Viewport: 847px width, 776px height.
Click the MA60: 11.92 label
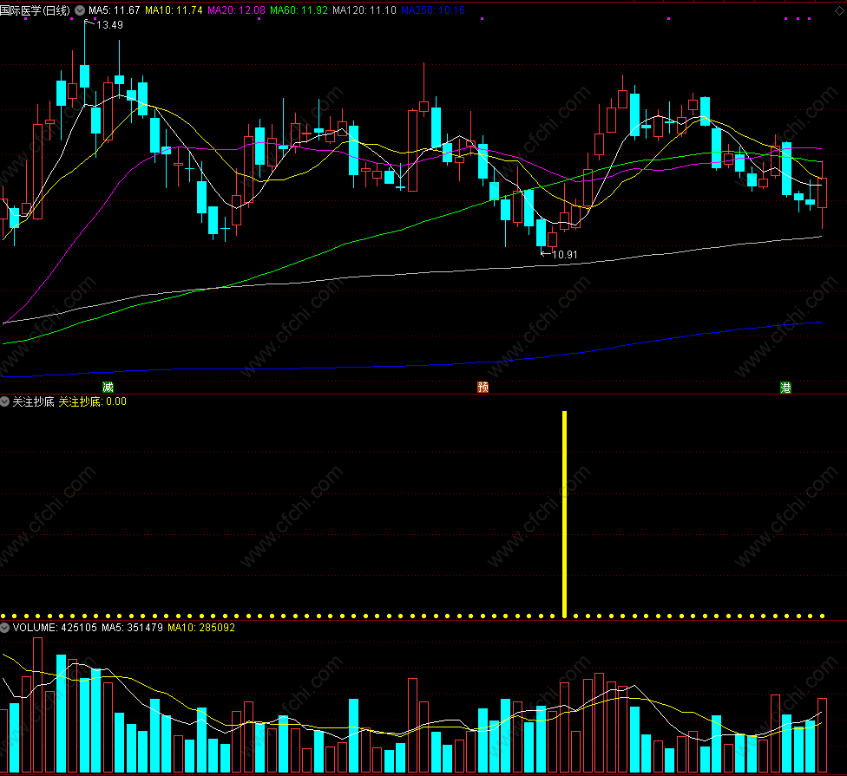coord(299,10)
